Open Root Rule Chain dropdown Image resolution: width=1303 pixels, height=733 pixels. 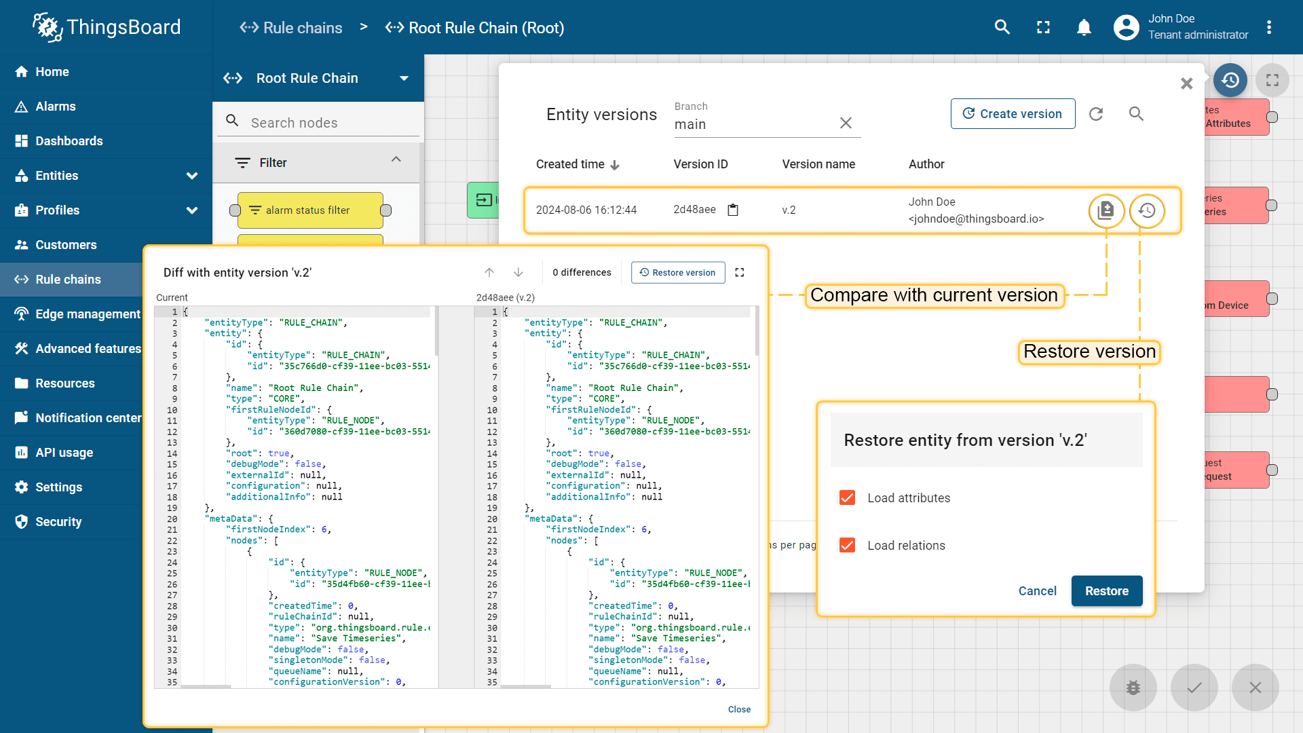pyautogui.click(x=404, y=78)
